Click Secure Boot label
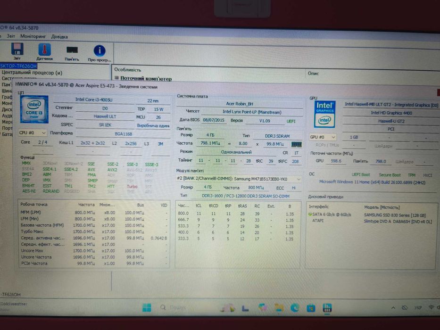This screenshot has width=440, height=330. 390,174
